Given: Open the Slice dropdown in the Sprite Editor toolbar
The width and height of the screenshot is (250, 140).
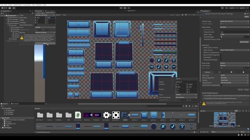Looking at the screenshot, I should pyautogui.click(x=59, y=15).
